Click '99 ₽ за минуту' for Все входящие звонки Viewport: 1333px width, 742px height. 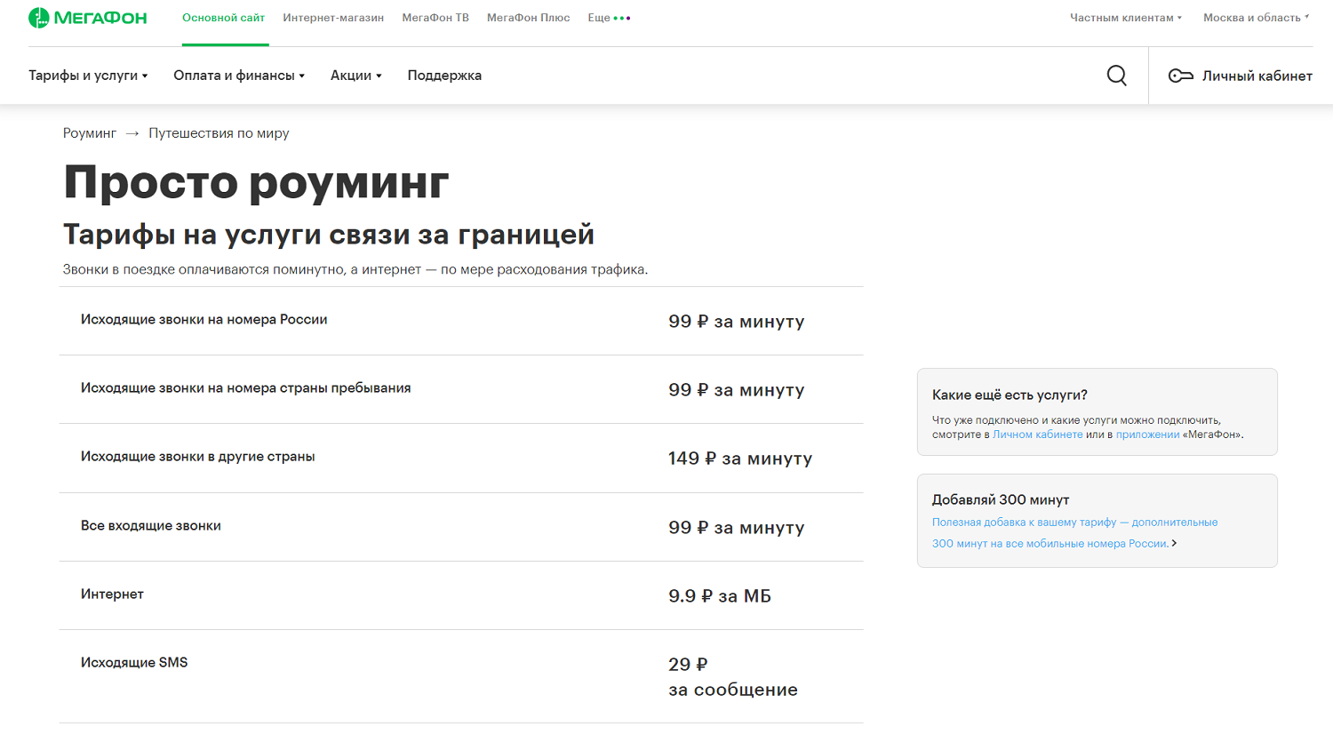tap(737, 528)
